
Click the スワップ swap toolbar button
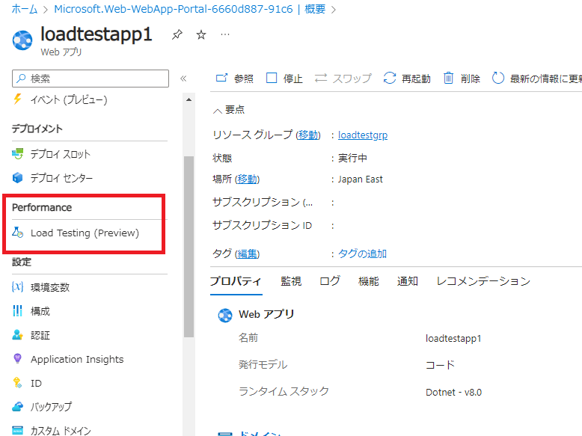[343, 79]
